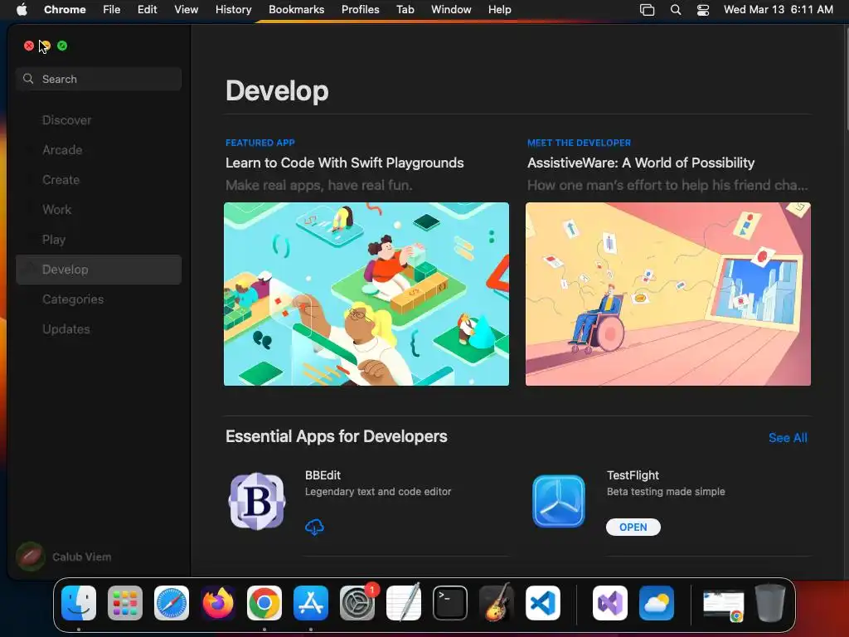The width and height of the screenshot is (849, 637).
Task: Open TextEdit from the dock
Action: [x=404, y=603]
